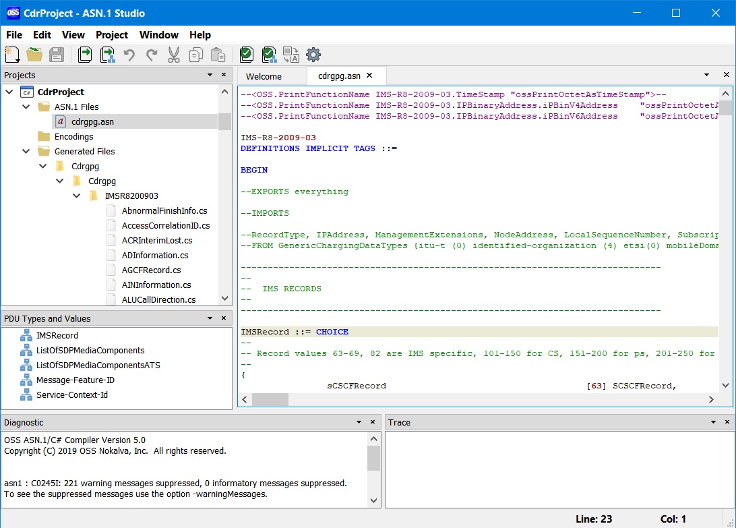Click the Cut scissors toolbar icon

point(174,55)
